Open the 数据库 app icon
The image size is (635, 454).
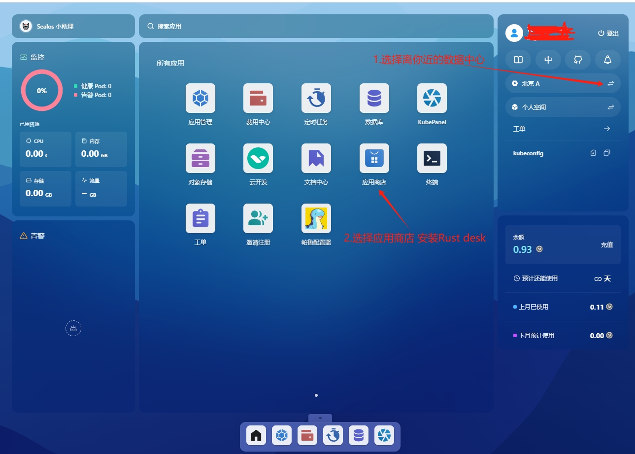point(374,98)
